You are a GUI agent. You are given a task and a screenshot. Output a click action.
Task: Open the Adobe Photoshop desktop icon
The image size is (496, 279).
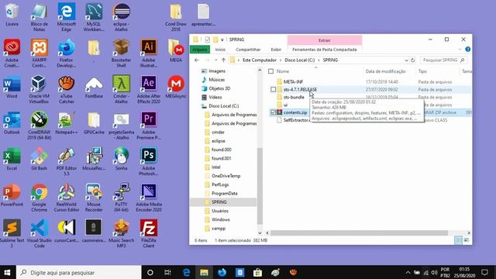(x=149, y=162)
